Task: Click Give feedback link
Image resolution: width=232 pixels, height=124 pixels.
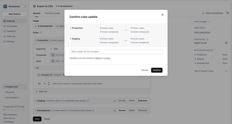Action: [x=10, y=115]
